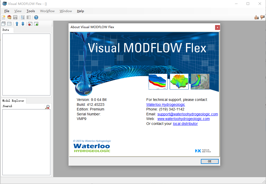Select the cascade windows icon

(3, 23)
